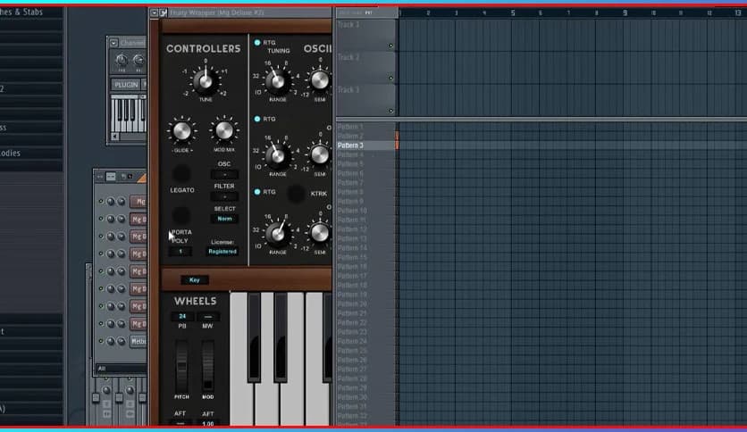The image size is (747, 432).
Task: Click the License Registered label
Action: coord(222,251)
